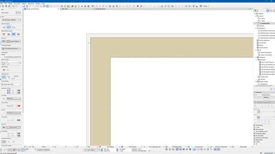The height and width of the screenshot is (154, 275).
Task: Open the Window menu
Action: point(38,3)
